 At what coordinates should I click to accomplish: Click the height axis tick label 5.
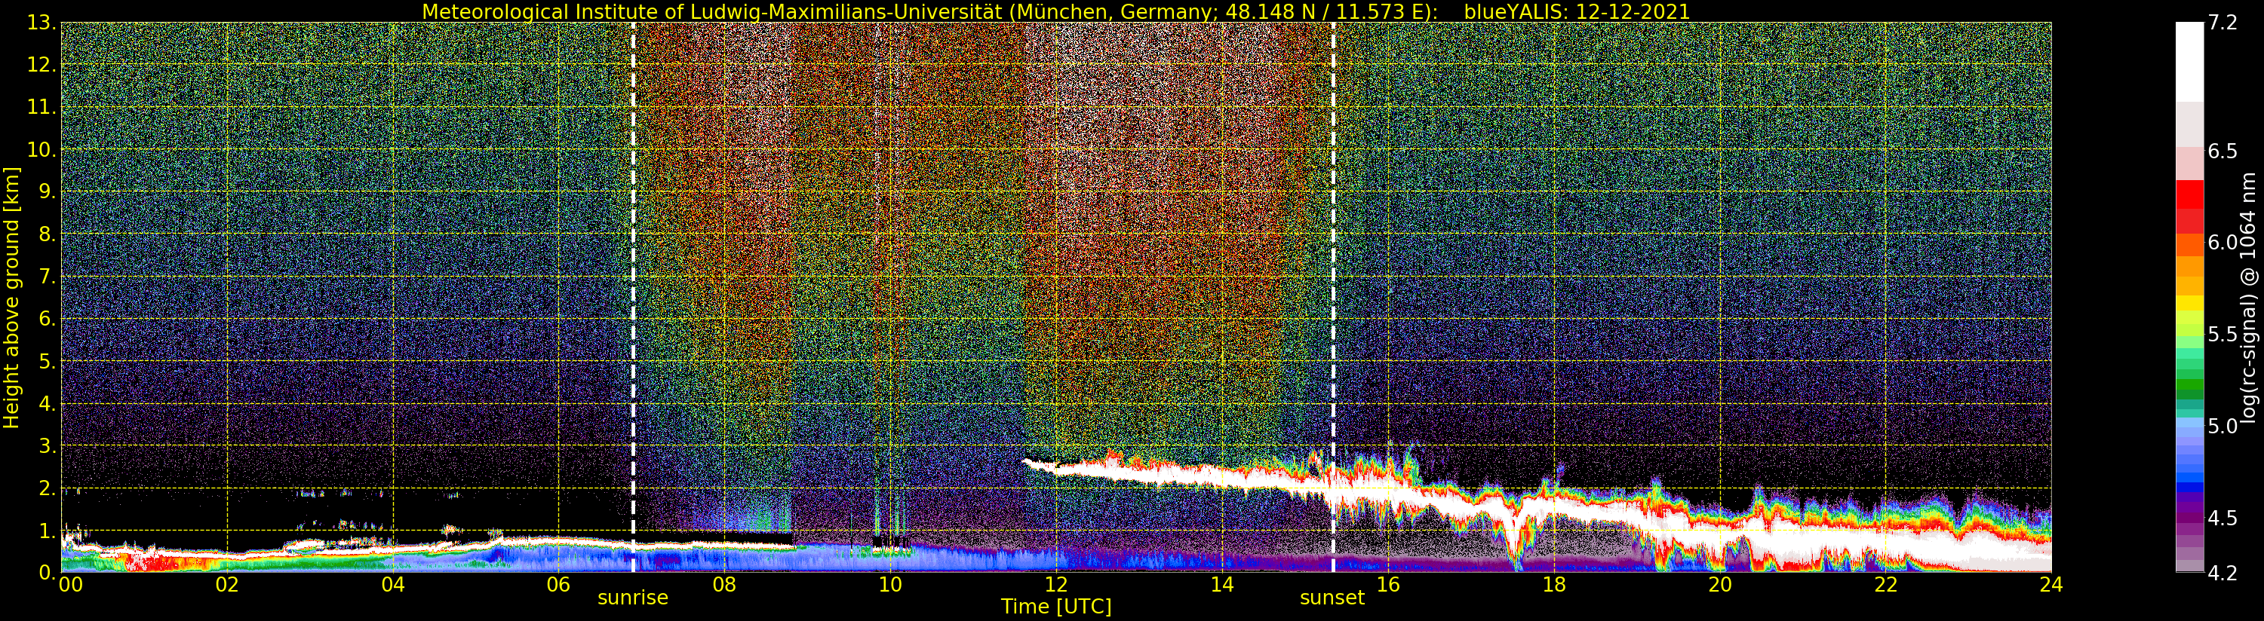48,361
